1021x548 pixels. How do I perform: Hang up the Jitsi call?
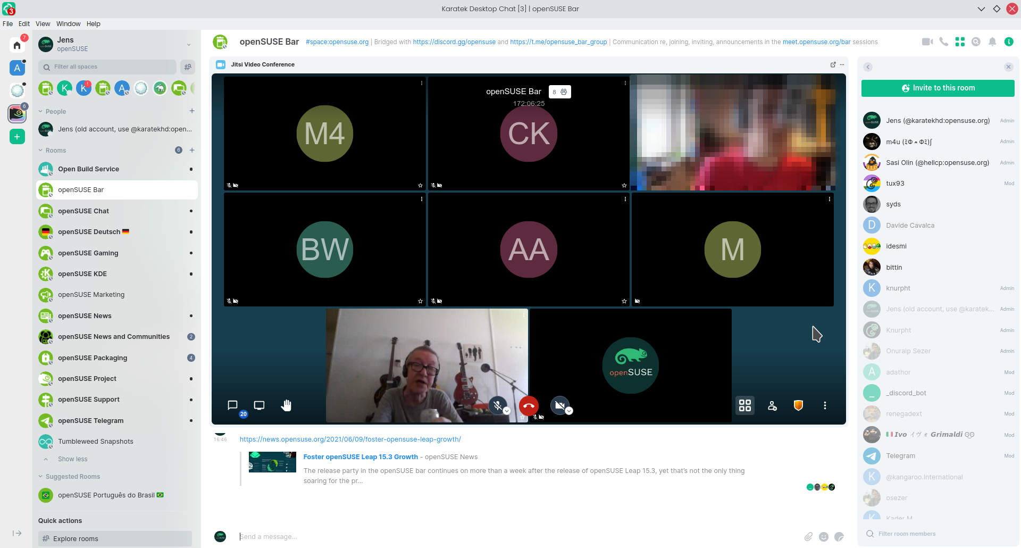point(529,406)
